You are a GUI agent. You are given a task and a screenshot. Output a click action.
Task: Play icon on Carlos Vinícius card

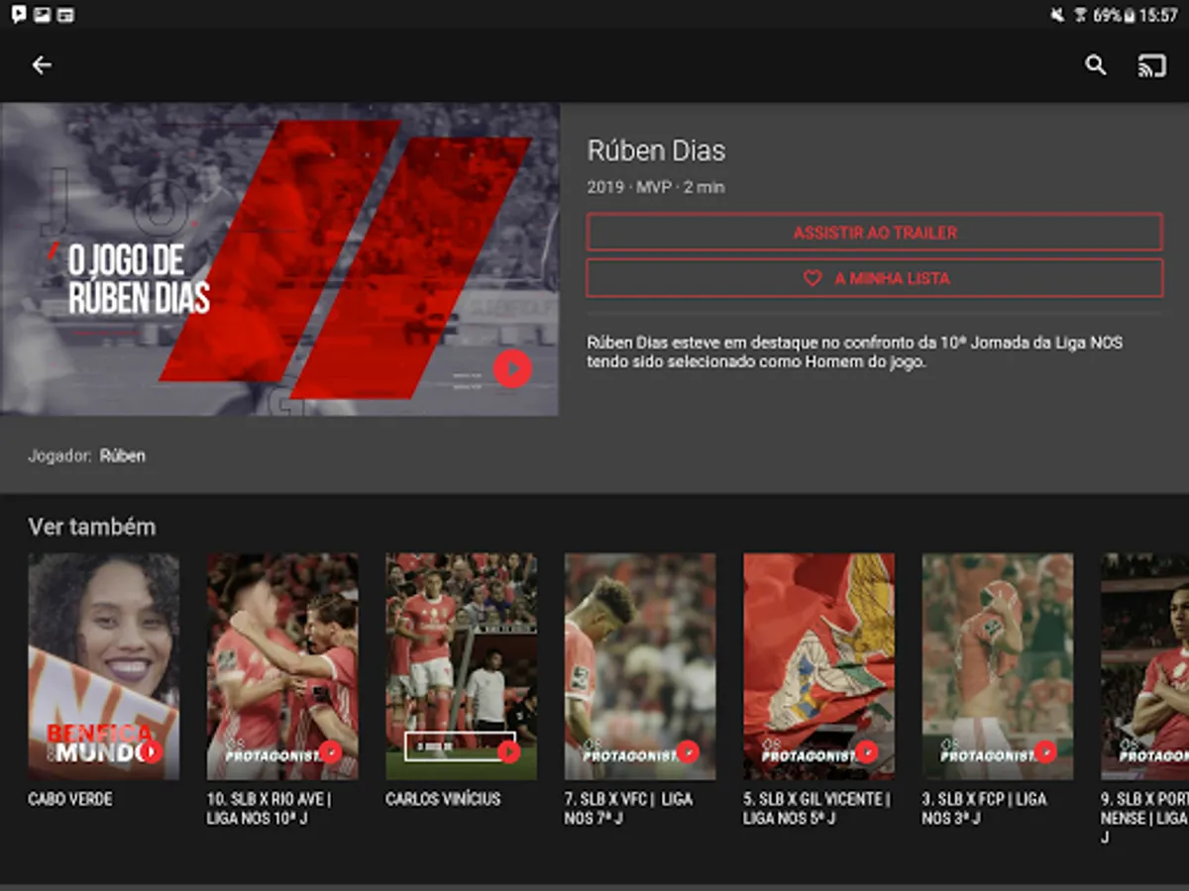508,752
